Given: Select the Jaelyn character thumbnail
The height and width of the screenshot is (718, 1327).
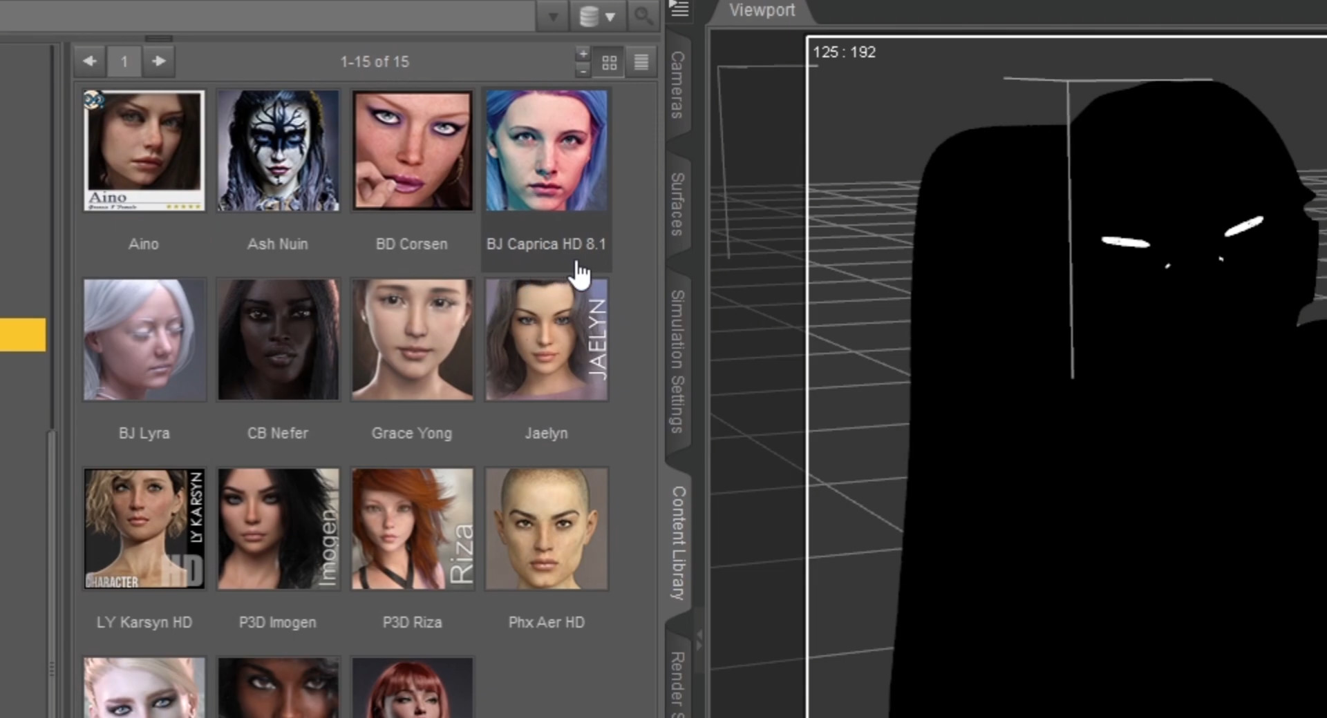Looking at the screenshot, I should [x=546, y=340].
